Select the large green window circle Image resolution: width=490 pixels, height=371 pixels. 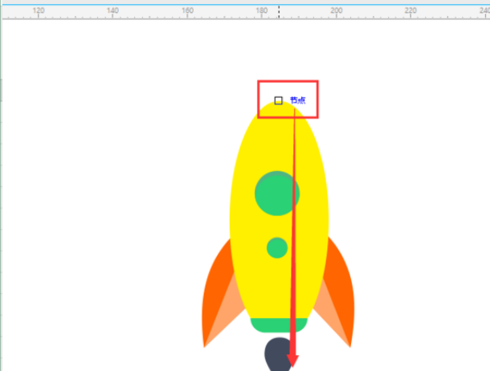277,194
